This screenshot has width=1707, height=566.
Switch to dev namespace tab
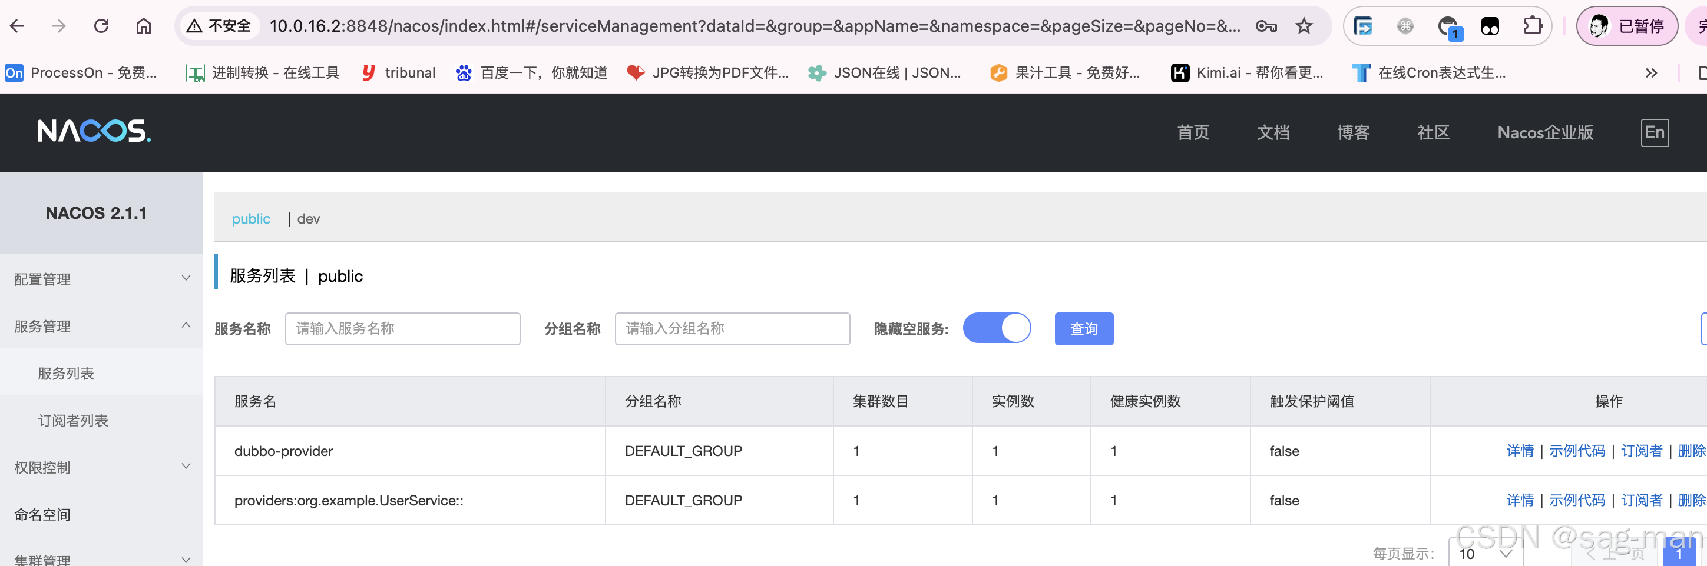coord(308,218)
